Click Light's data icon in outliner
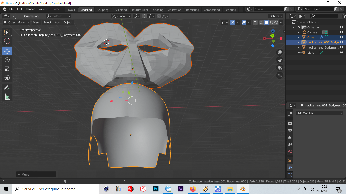The image size is (346, 194). click(321, 53)
